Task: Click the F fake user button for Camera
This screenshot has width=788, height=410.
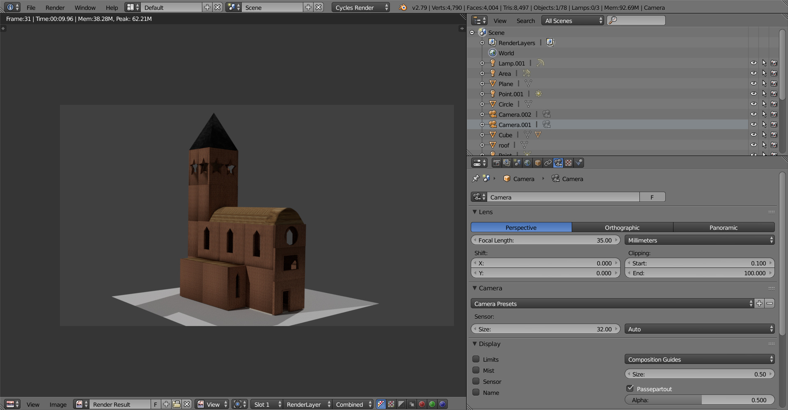Action: [x=652, y=197]
